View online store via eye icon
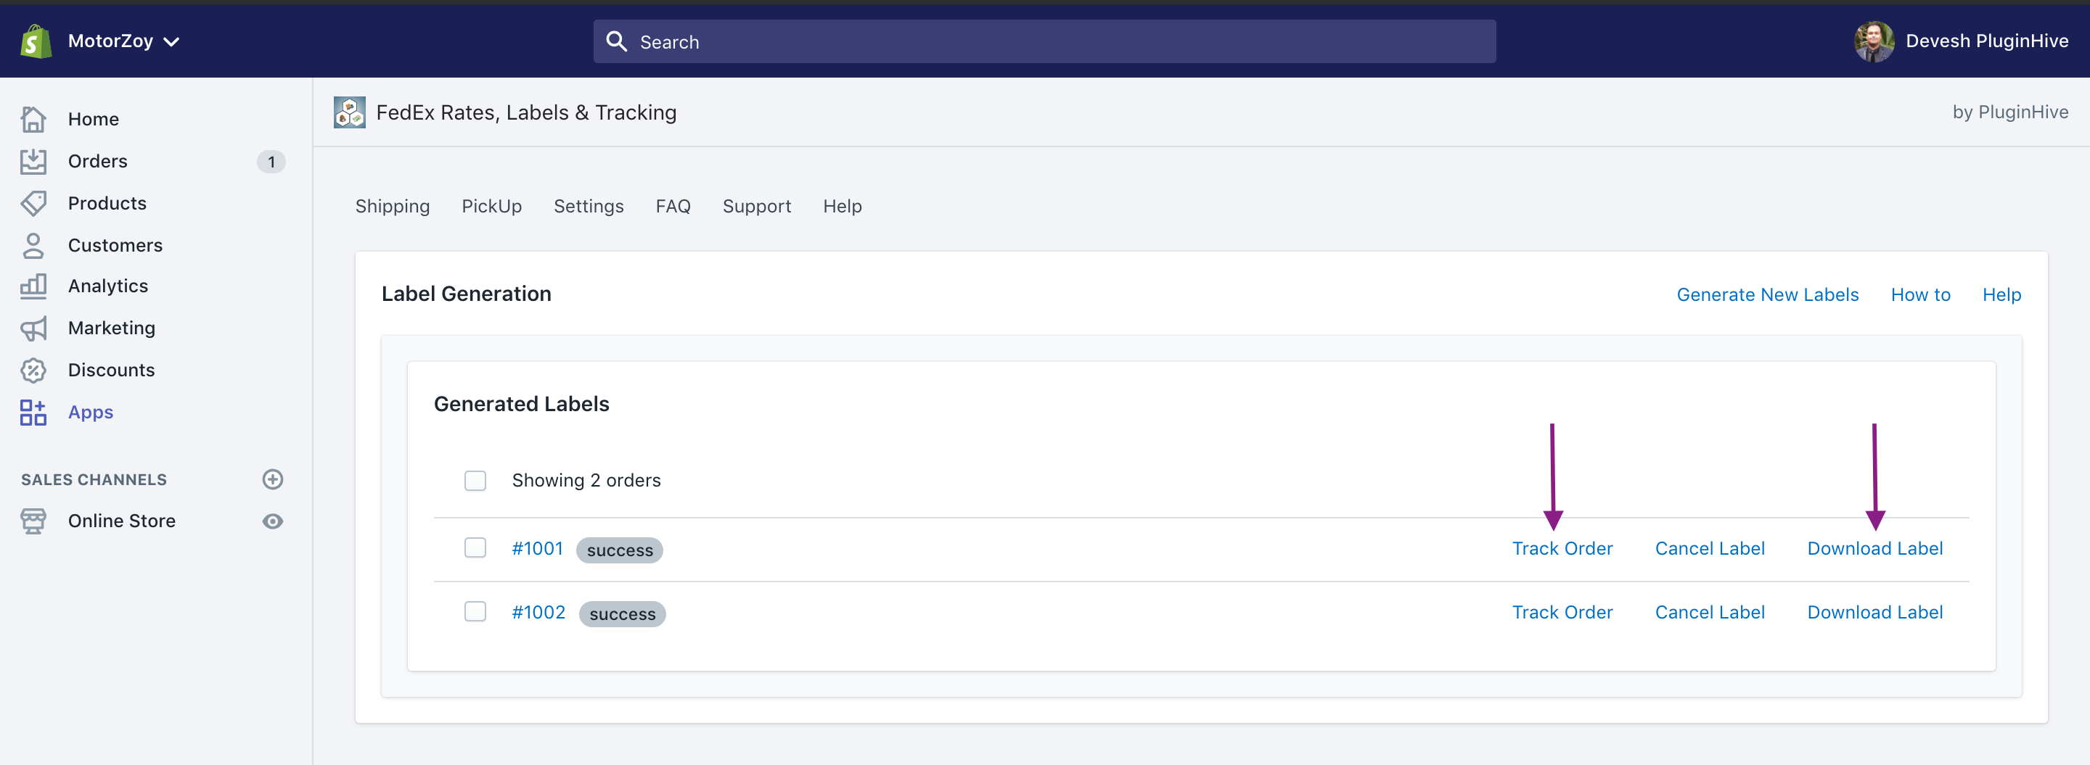Viewport: 2090px width, 765px height. point(273,521)
